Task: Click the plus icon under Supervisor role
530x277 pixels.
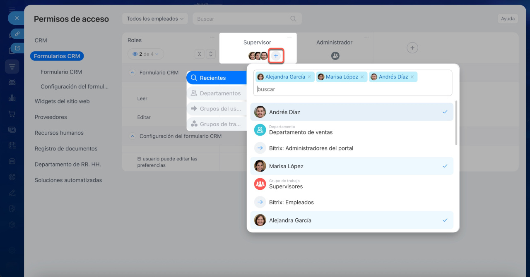Action: tap(276, 56)
